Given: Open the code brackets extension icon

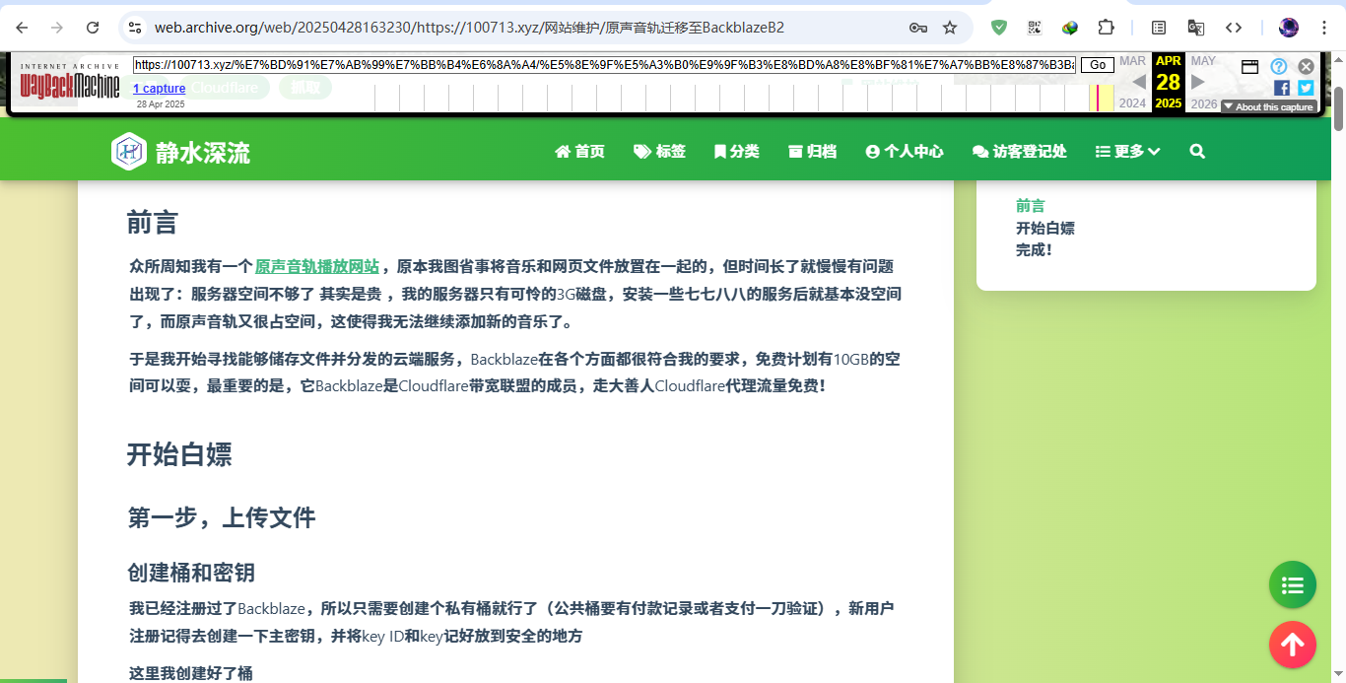Looking at the screenshot, I should click(1234, 28).
